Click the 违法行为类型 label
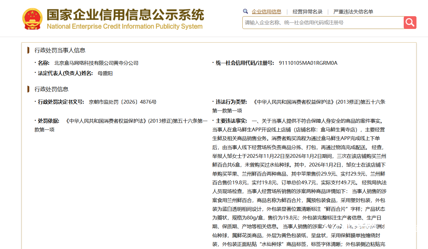This screenshot has width=428, height=249. click(231, 102)
